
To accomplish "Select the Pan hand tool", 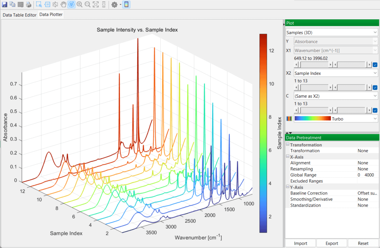I will [x=63, y=5].
